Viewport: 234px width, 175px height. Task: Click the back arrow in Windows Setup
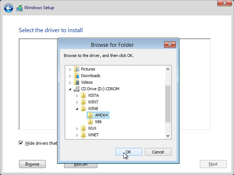tap(8, 8)
